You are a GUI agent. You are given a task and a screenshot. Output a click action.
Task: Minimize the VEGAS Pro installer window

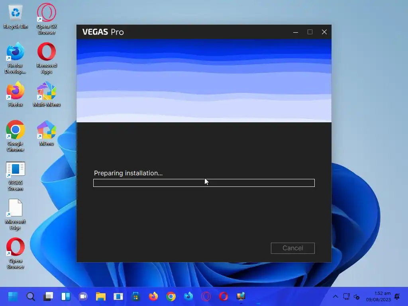296,32
